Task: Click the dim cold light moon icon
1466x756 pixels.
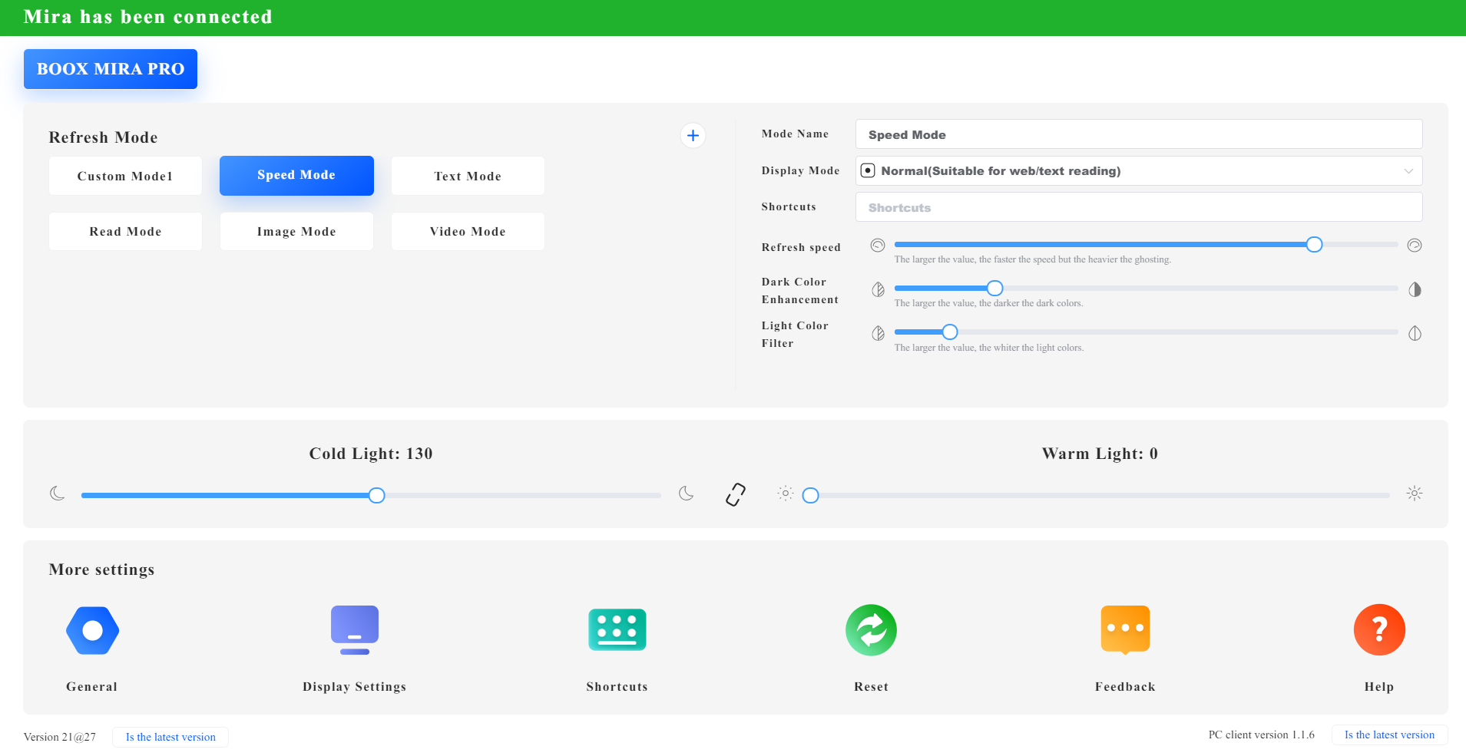Action: coord(58,494)
